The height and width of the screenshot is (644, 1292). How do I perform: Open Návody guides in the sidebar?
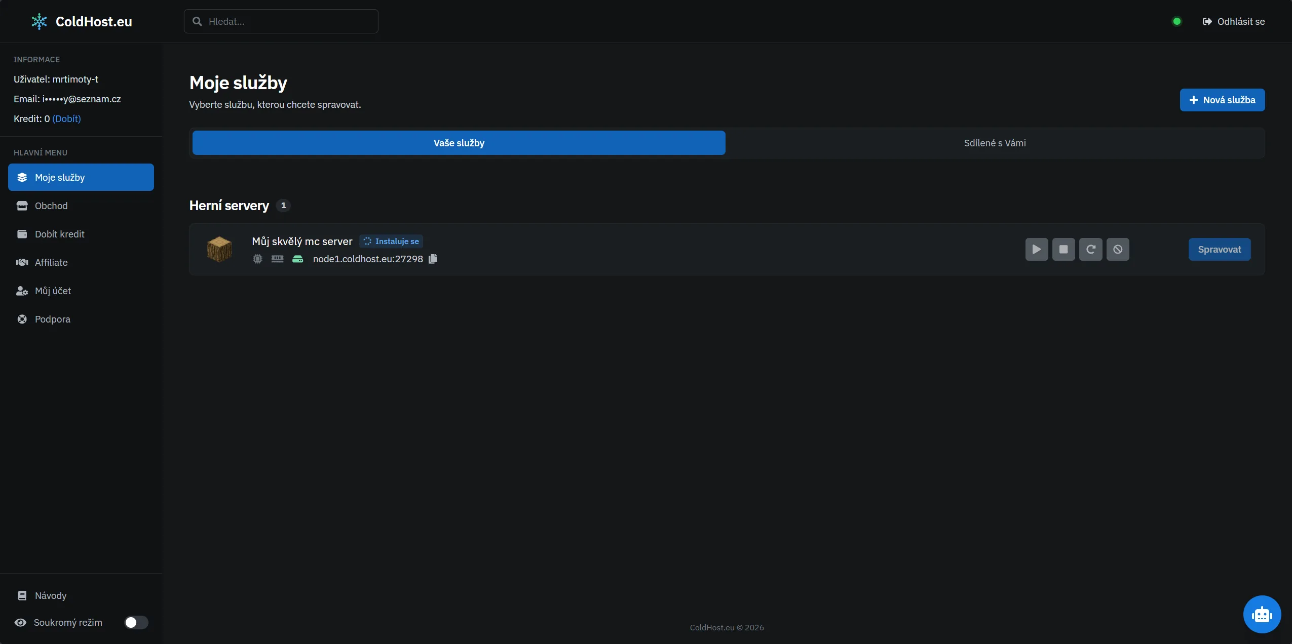(81, 595)
